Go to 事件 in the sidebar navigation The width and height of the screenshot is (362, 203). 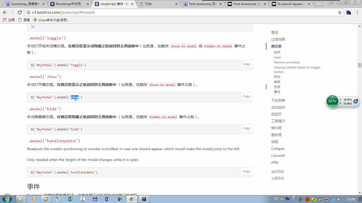pos(277,92)
